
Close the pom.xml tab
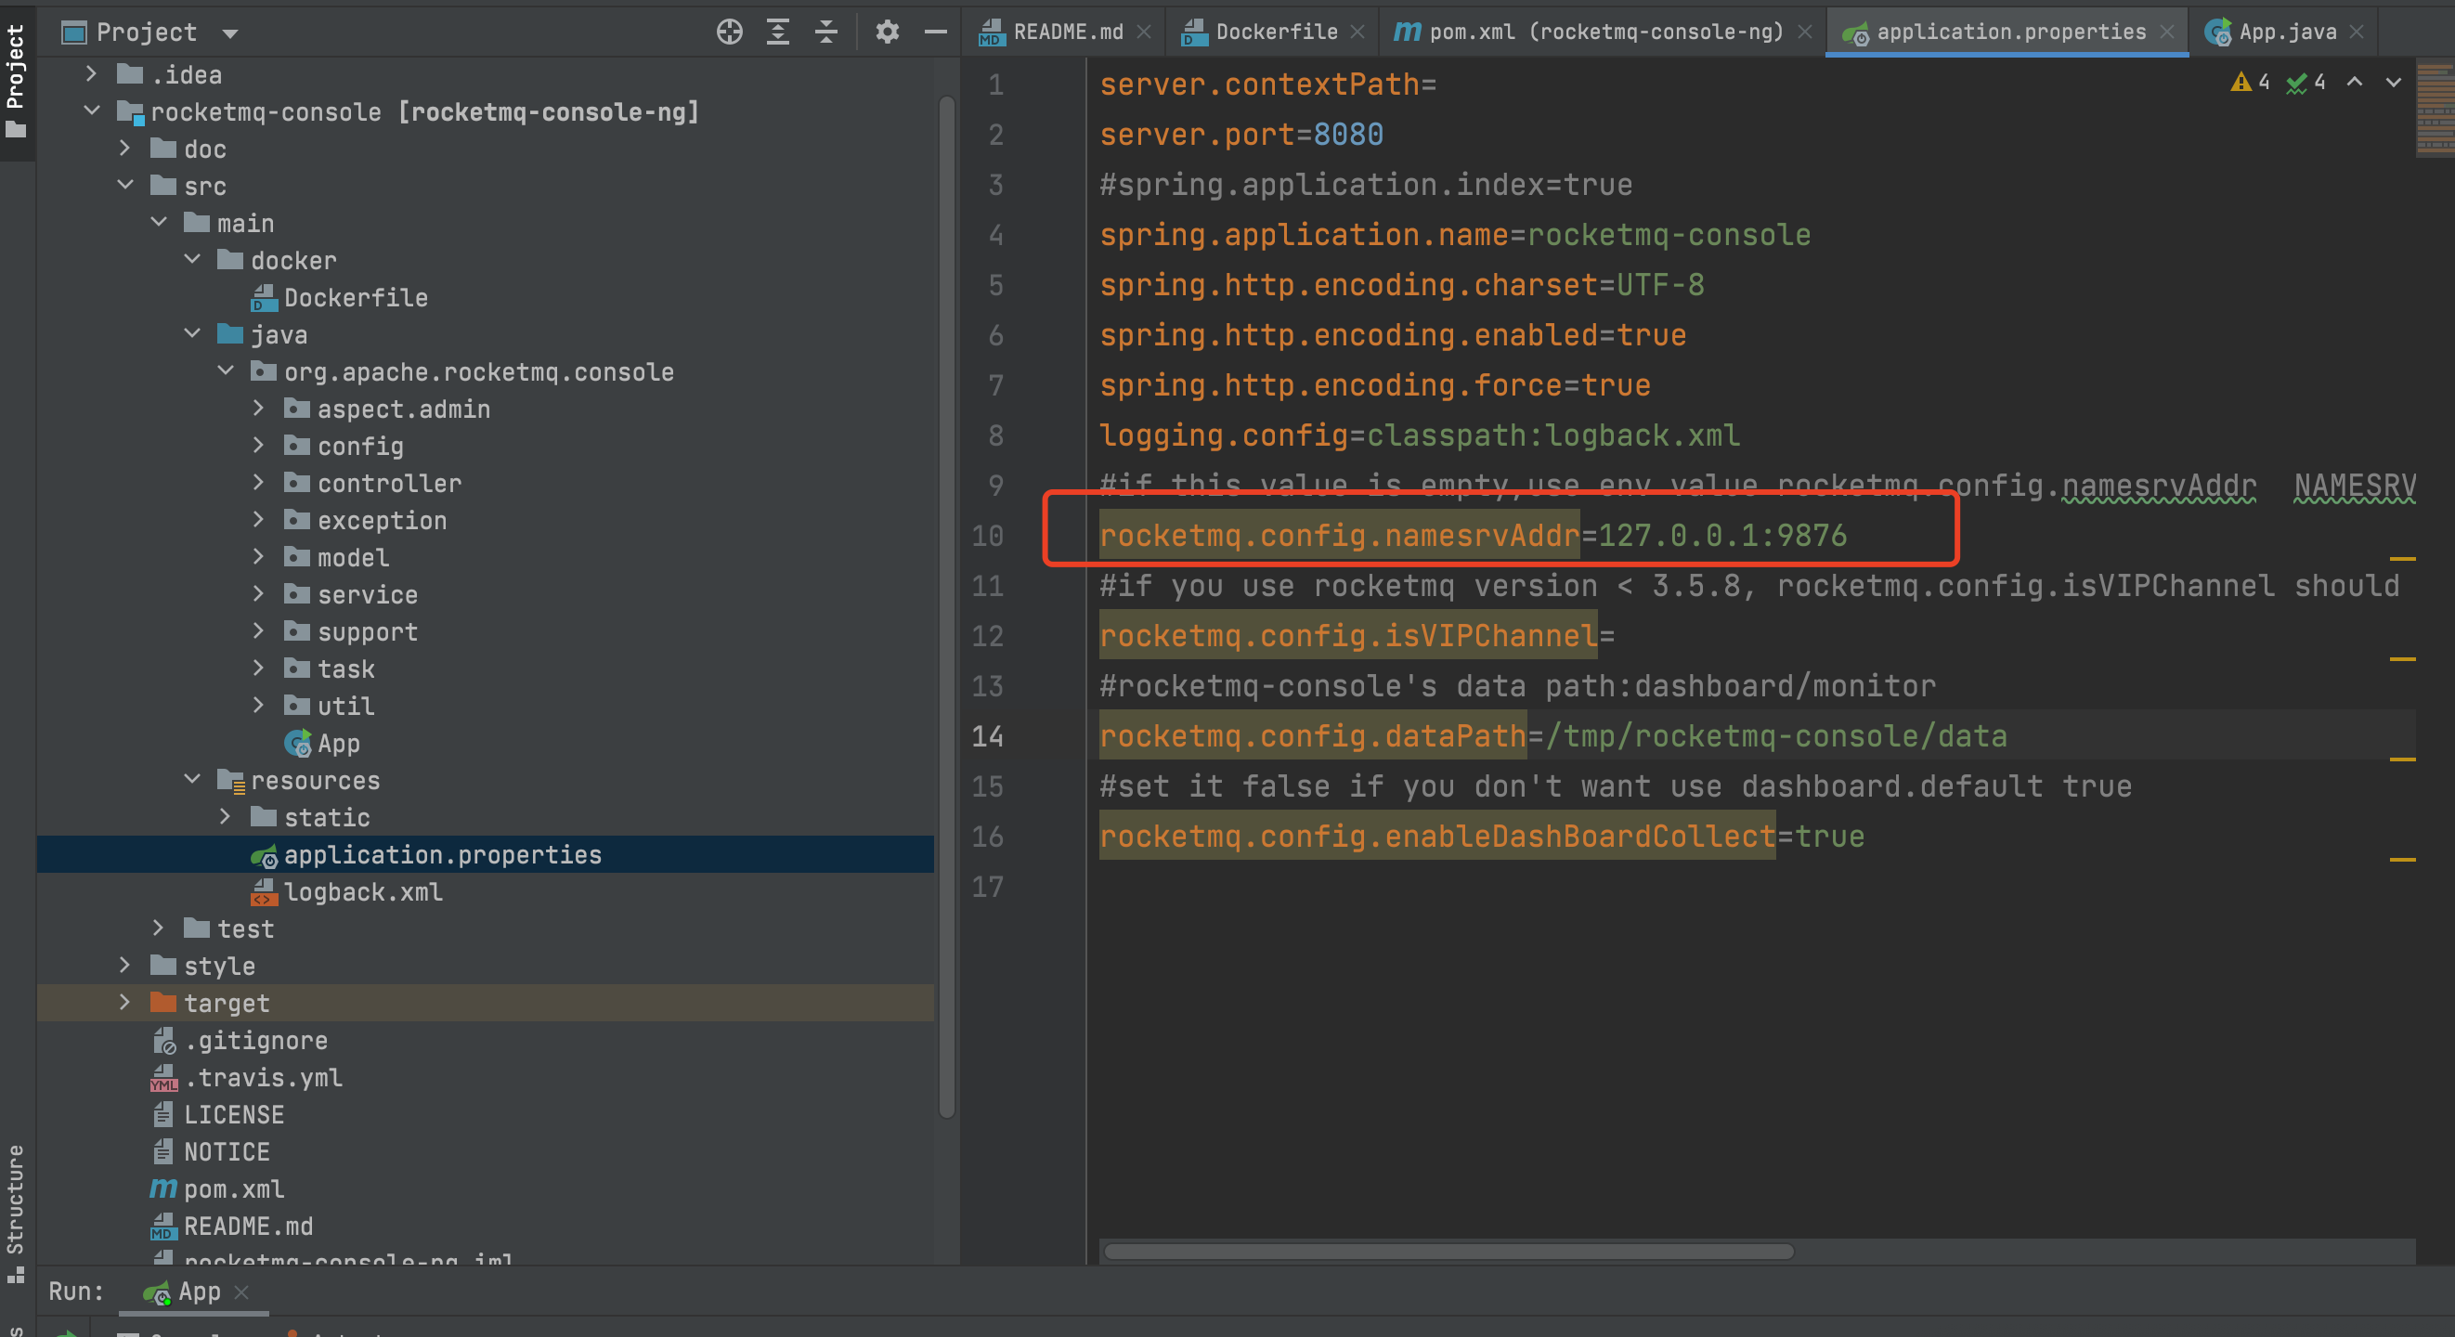point(1804,32)
